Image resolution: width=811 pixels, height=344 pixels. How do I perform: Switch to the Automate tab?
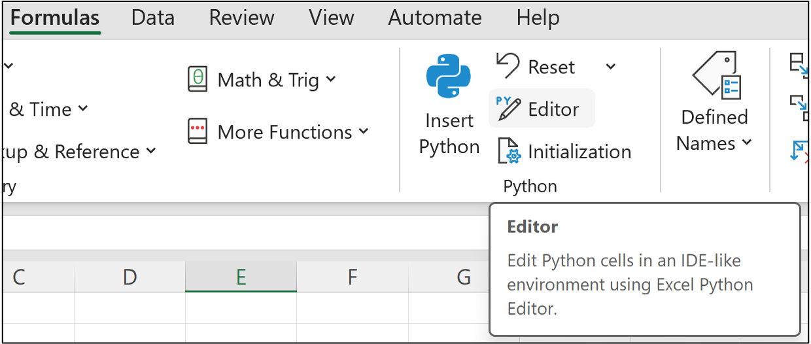(x=434, y=18)
